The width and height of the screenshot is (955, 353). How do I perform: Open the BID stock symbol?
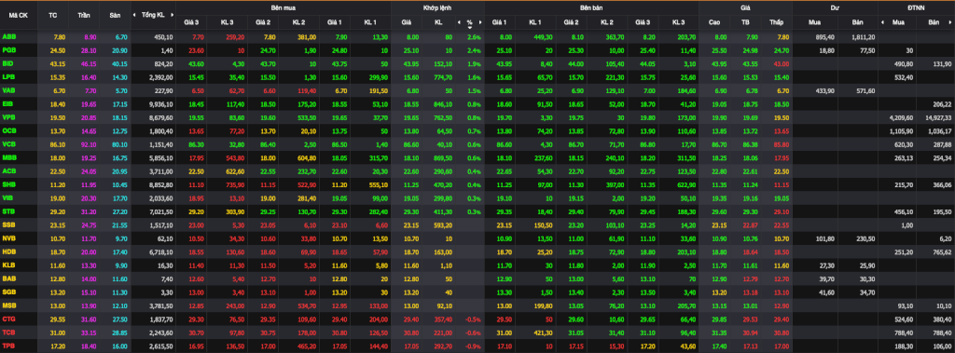pos(7,63)
